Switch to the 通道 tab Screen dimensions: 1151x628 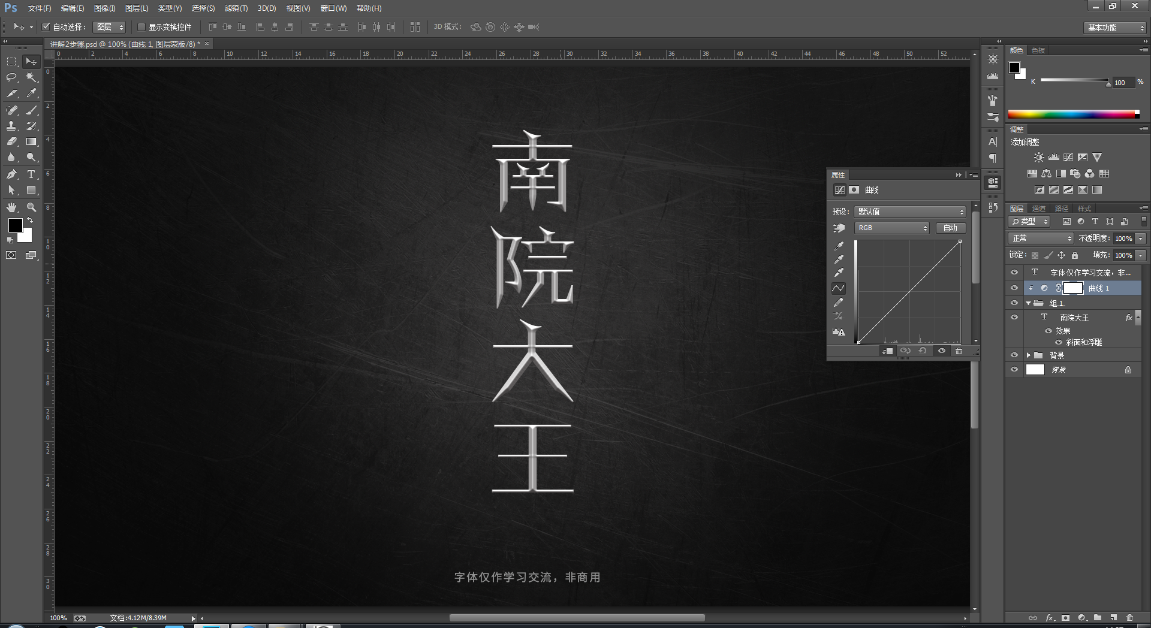click(x=1039, y=209)
